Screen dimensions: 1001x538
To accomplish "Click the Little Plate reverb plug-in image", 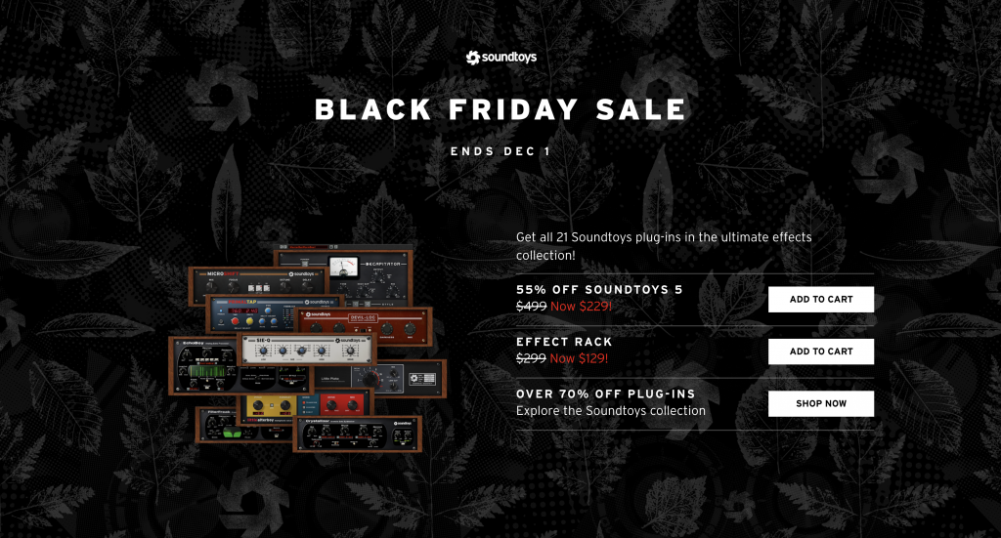I will point(396,379).
